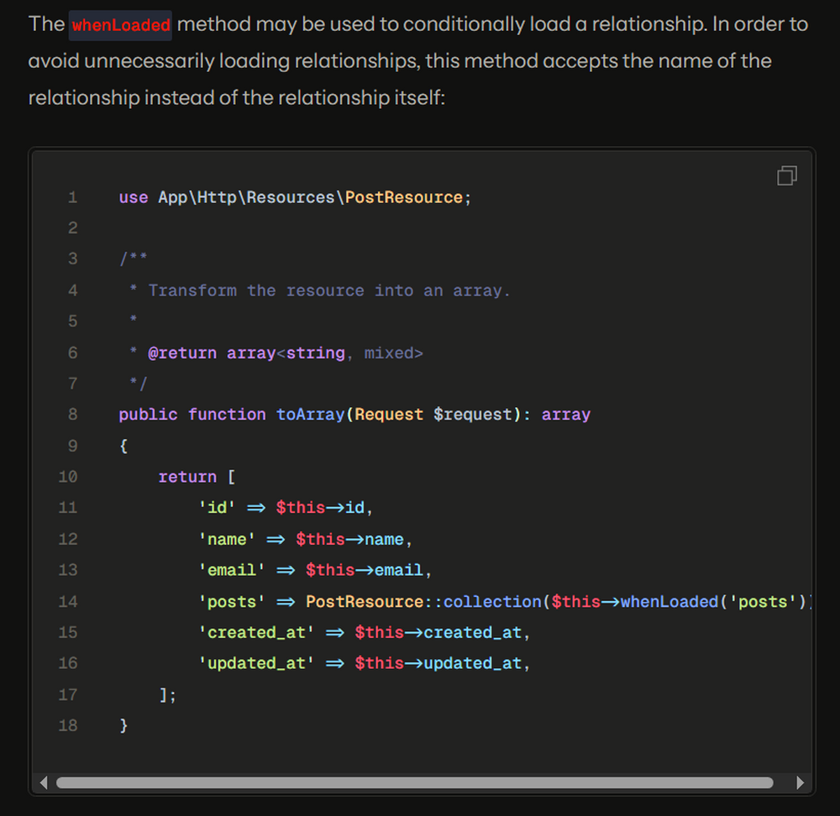Click the collection method call on PostResource
Screen dimensions: 840x816
coord(492,601)
